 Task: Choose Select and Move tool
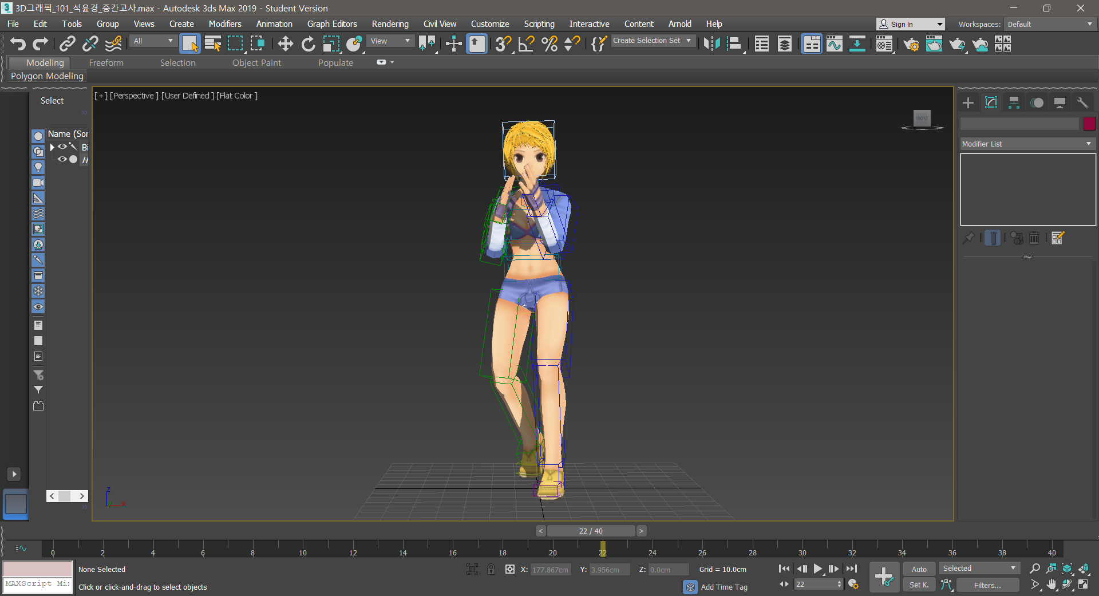285,44
